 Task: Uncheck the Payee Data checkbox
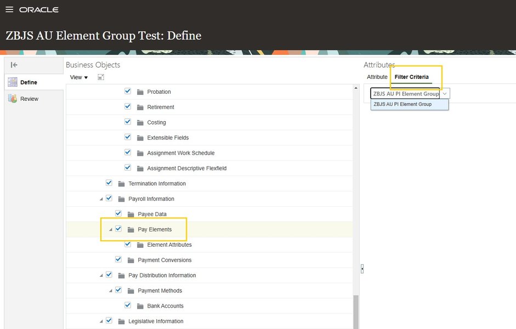tap(118, 213)
